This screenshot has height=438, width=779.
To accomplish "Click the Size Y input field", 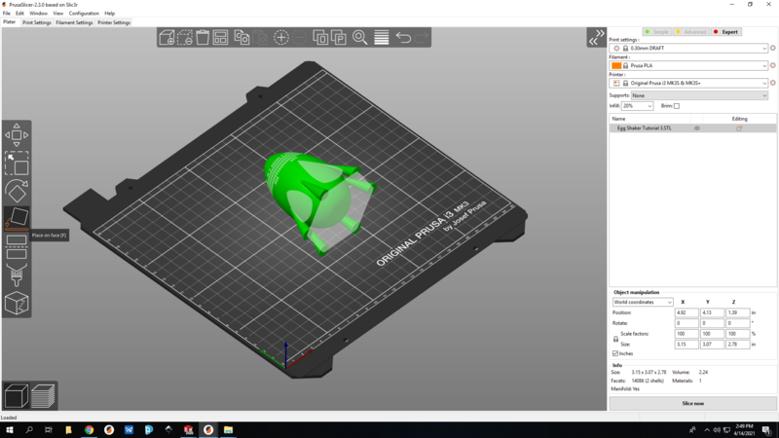I will (712, 345).
